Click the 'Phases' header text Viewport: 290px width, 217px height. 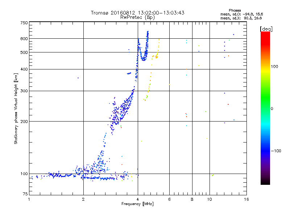tap(235, 10)
